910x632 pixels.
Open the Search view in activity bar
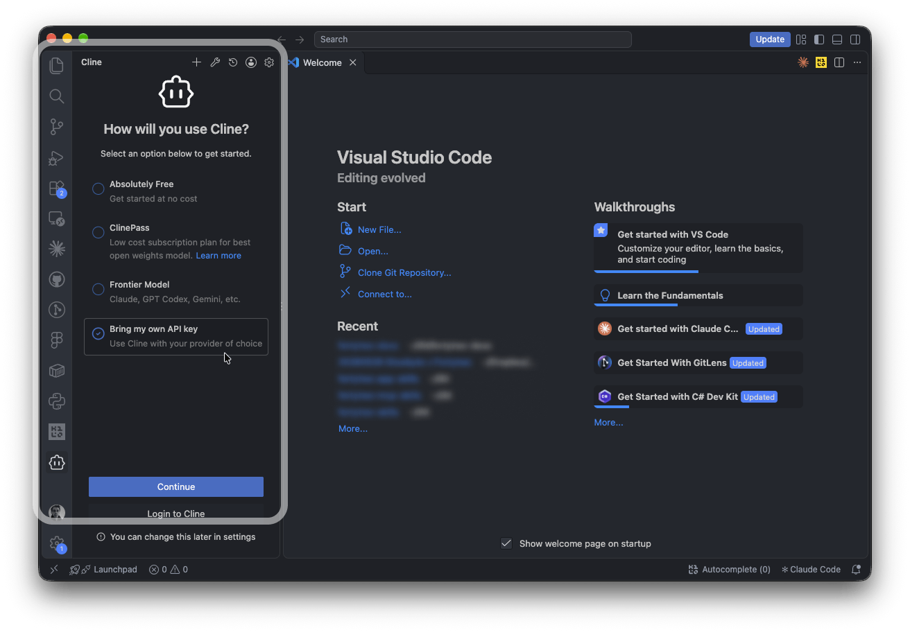tap(57, 96)
